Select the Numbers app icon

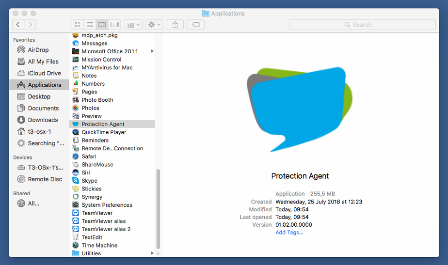point(76,84)
